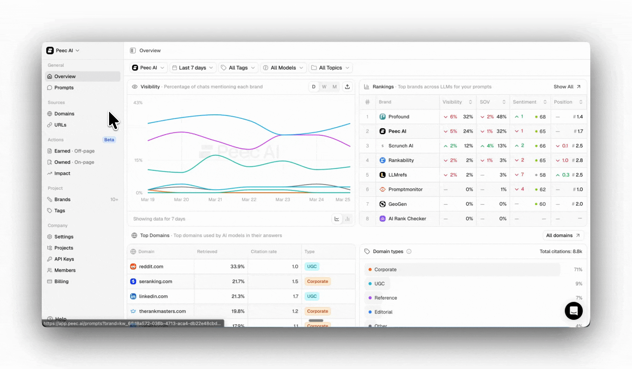Open Tags under Project
The image size is (632, 369).
83,211
